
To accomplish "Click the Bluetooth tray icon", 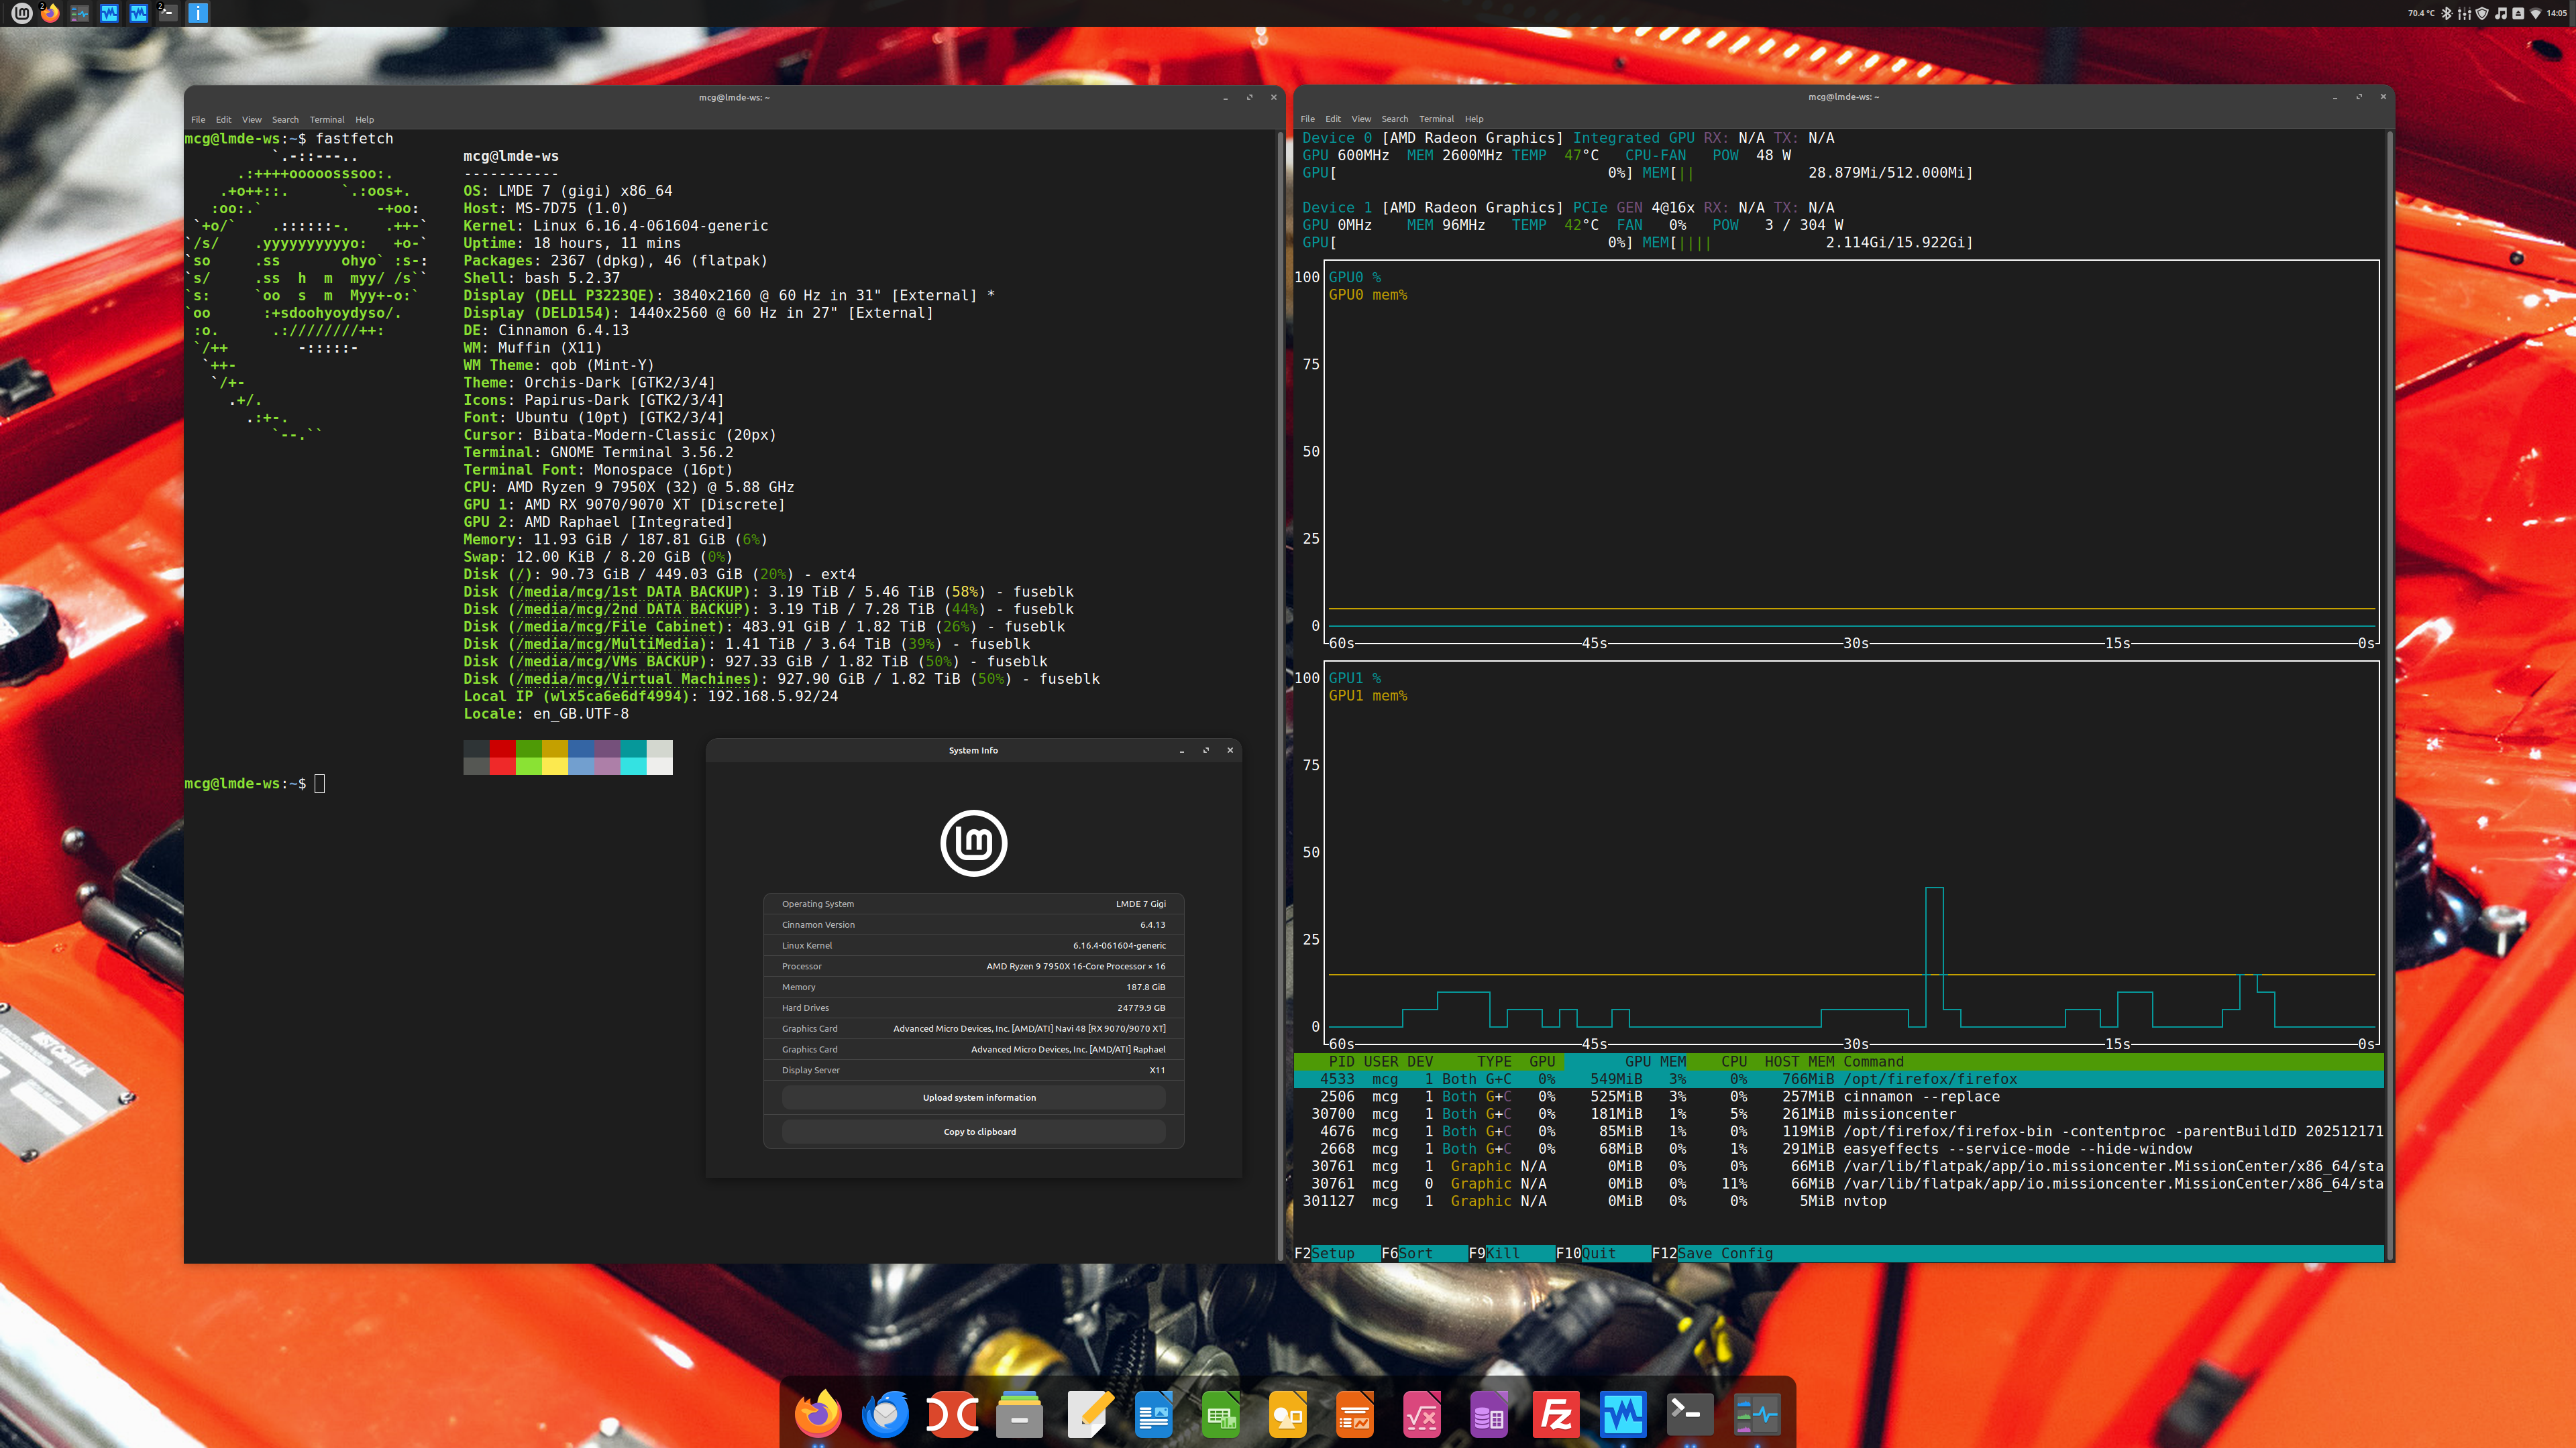I will click(2447, 14).
